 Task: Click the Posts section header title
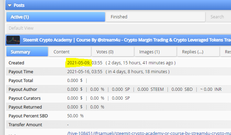[x=19, y=5]
